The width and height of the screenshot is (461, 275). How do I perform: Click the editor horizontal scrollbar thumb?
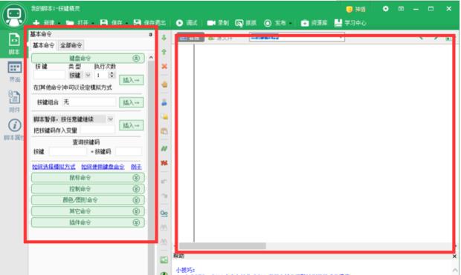point(222,245)
